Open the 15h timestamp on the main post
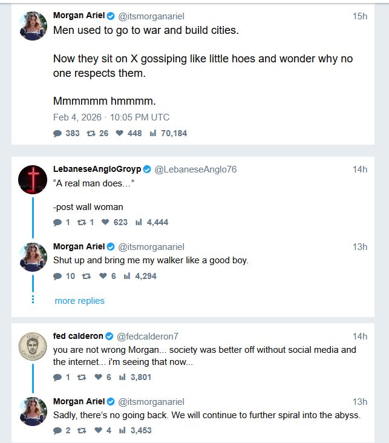This screenshot has height=443, width=389. [360, 16]
